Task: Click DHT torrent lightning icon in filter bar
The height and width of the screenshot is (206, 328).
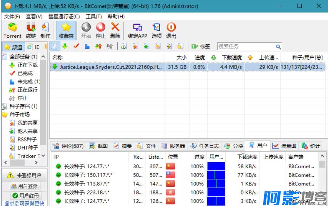Action: pyautogui.click(x=169, y=46)
